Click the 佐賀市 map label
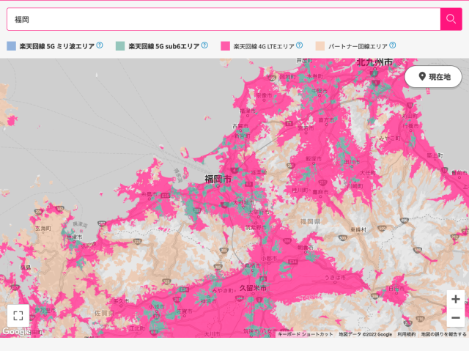Viewport: 469px width, 351px height. (183, 311)
